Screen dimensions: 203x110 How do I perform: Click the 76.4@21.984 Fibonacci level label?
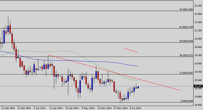pyautogui.click(x=186, y=10)
